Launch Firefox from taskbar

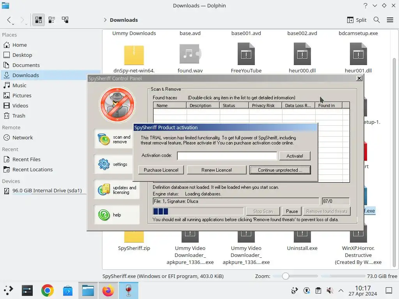[x=108, y=290]
